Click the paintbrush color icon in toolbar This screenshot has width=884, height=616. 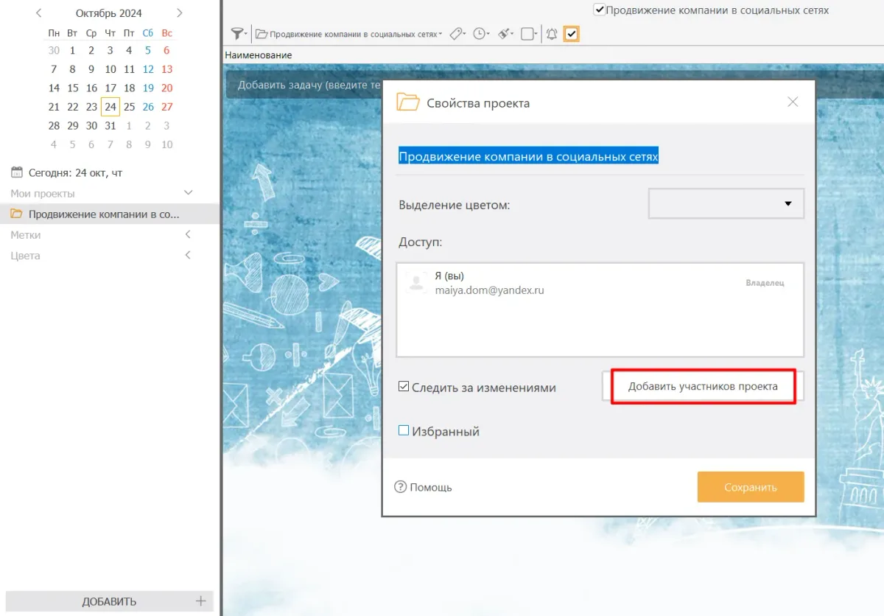[505, 34]
